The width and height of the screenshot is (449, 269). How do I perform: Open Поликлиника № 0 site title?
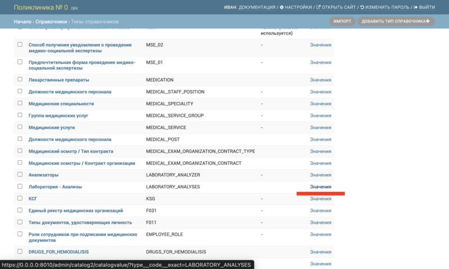(41, 7)
